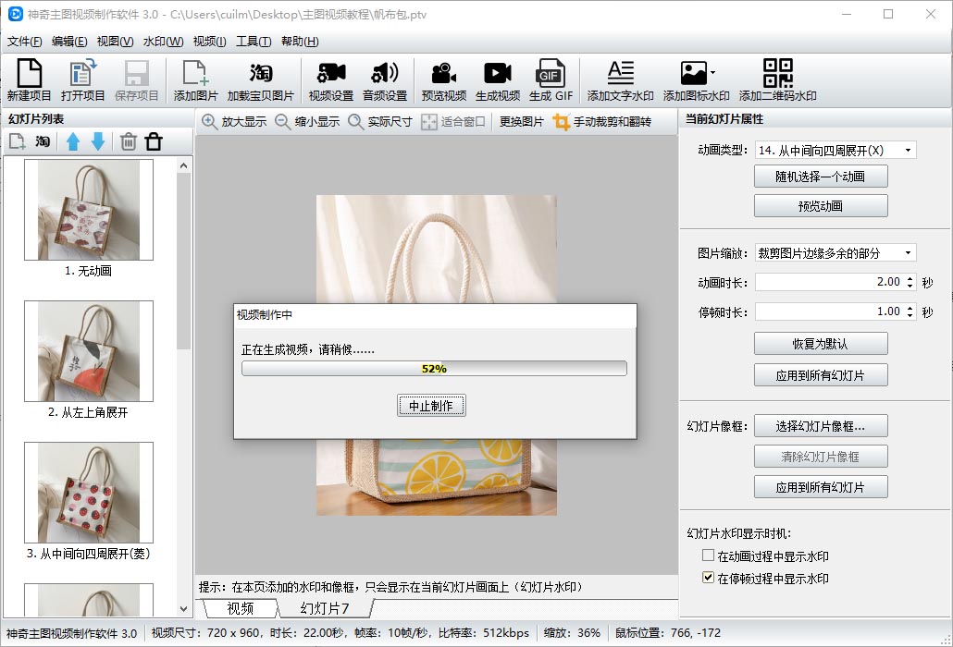Enable 在动画过程中显示水印 checkbox
The image size is (953, 647).
(x=708, y=555)
